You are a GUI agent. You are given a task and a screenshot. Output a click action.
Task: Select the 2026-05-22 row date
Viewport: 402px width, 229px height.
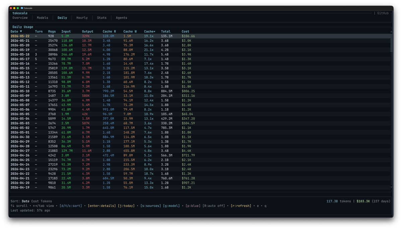20,36
